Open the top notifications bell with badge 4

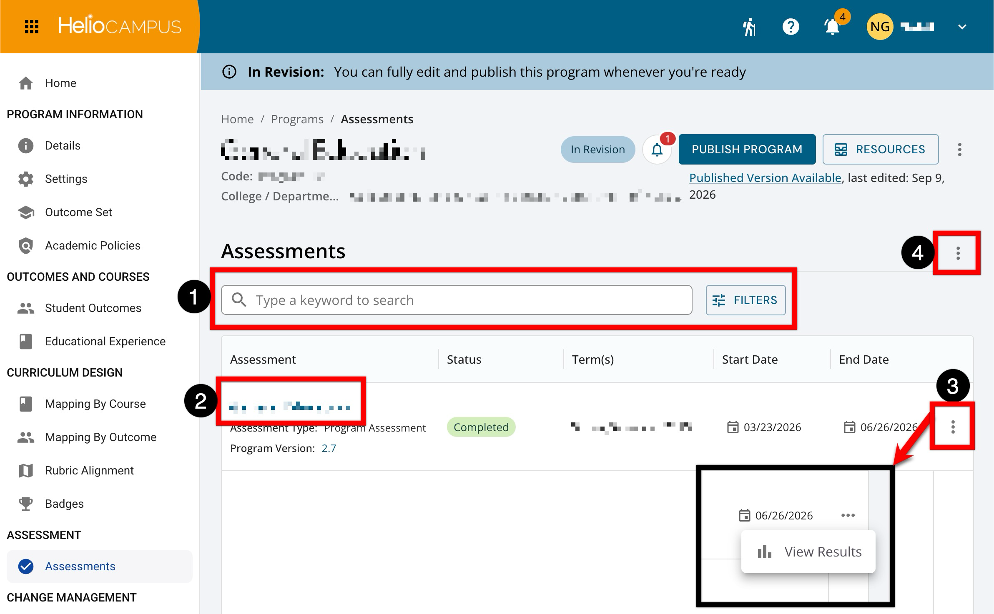[832, 27]
